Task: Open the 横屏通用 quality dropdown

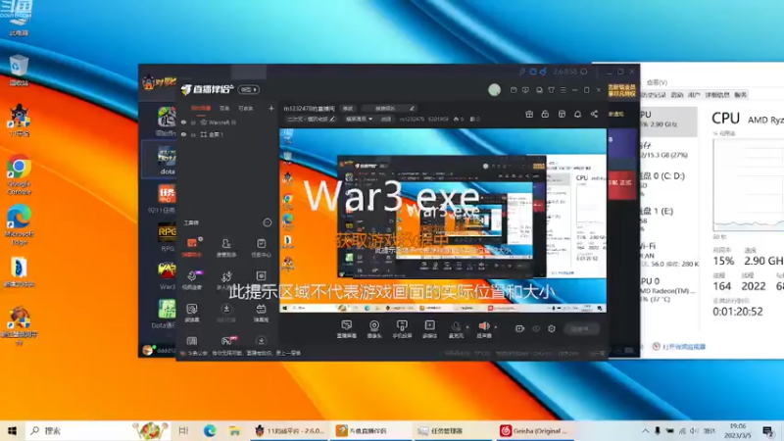Action: [359, 119]
